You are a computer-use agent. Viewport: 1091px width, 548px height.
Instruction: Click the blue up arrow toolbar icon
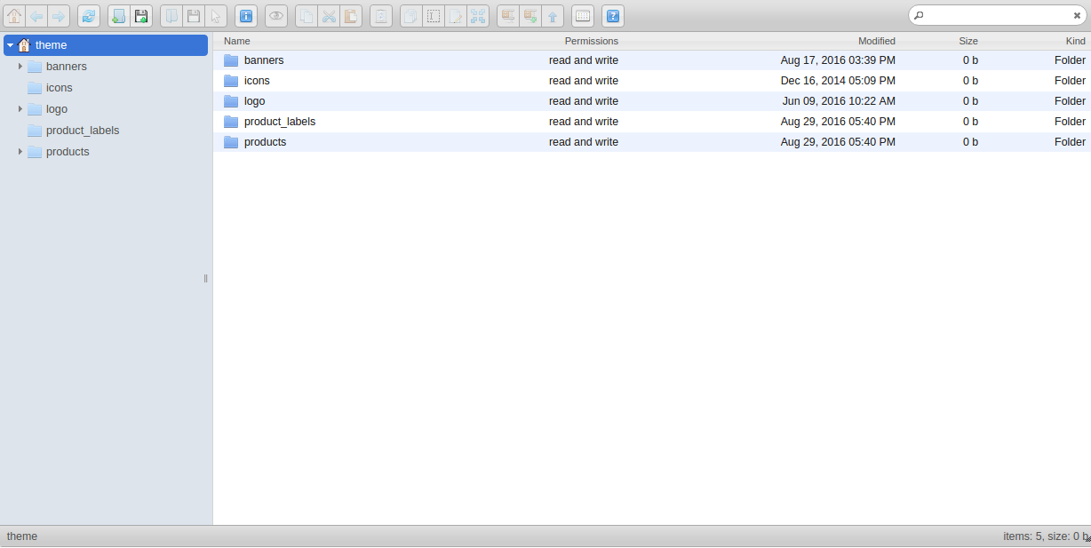point(553,16)
